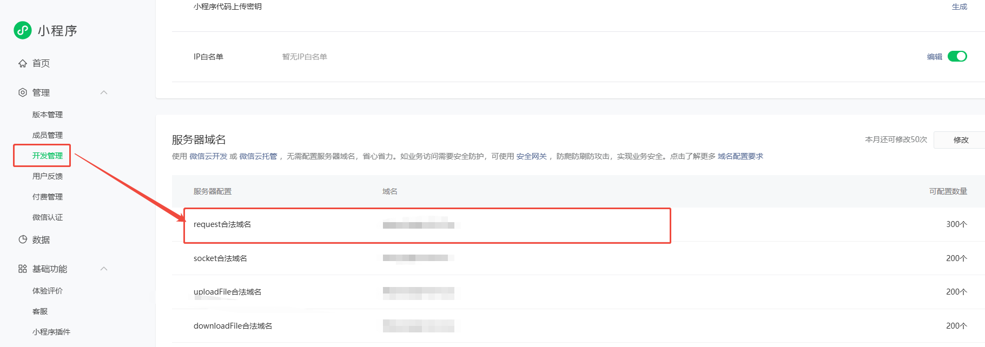The width and height of the screenshot is (985, 347).
Task: Follow the 微信云托管 link
Action: pos(258,156)
